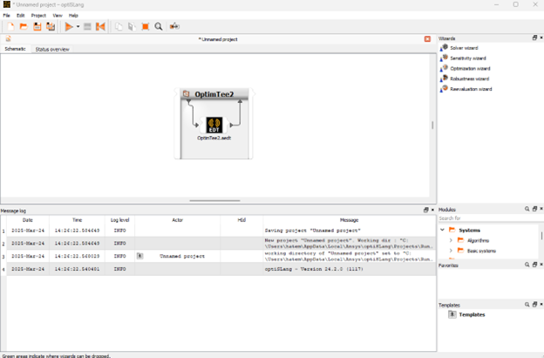This screenshot has height=358, width=544.
Task: Close the Message log panel
Action: [432, 210]
